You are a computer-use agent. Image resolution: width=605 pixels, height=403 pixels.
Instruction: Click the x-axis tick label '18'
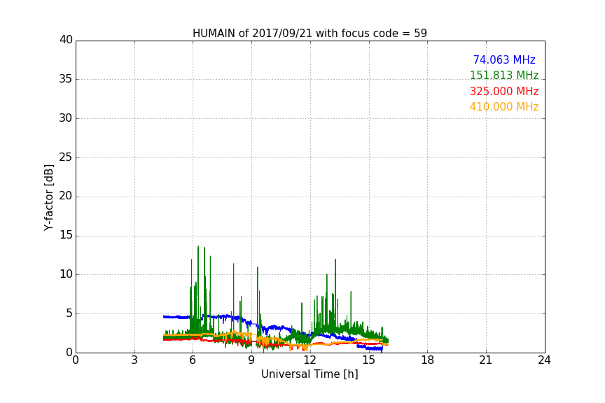tap(428, 360)
